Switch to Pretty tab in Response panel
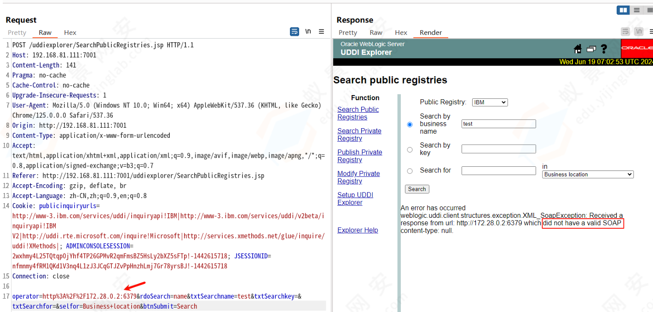Image resolution: width=653 pixels, height=312 pixels. (x=348, y=33)
